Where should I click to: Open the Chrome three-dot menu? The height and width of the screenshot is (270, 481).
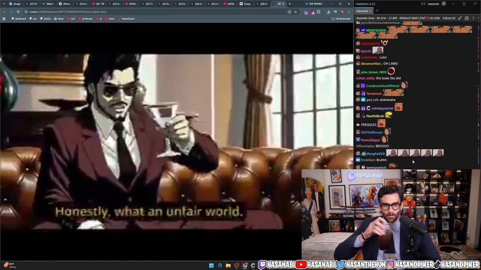(x=348, y=12)
